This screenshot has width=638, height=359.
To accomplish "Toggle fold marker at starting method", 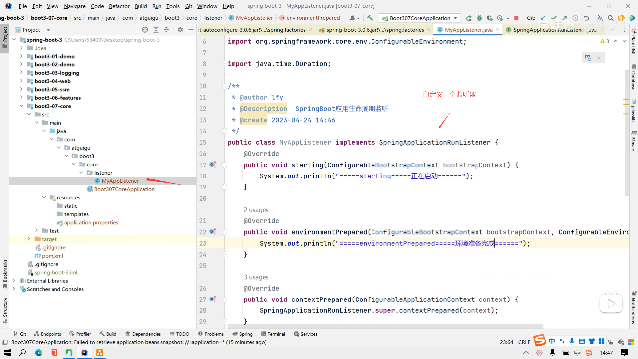I will point(225,165).
